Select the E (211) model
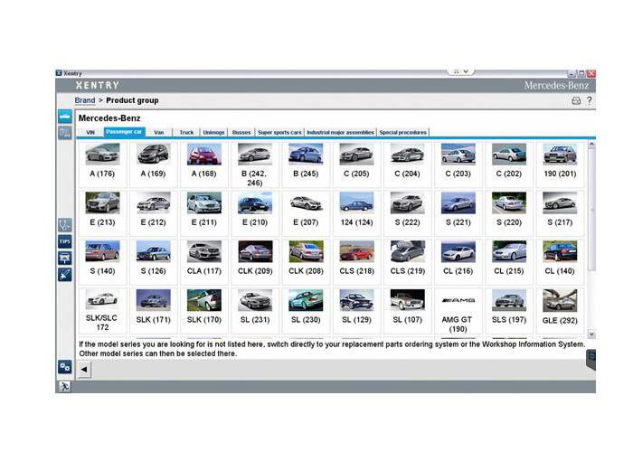The width and height of the screenshot is (633, 452). [204, 213]
